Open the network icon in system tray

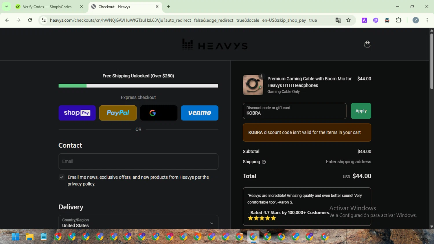(x=395, y=237)
